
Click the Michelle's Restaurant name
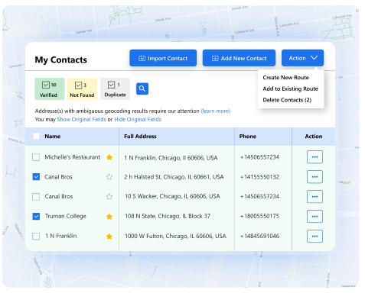(73, 157)
